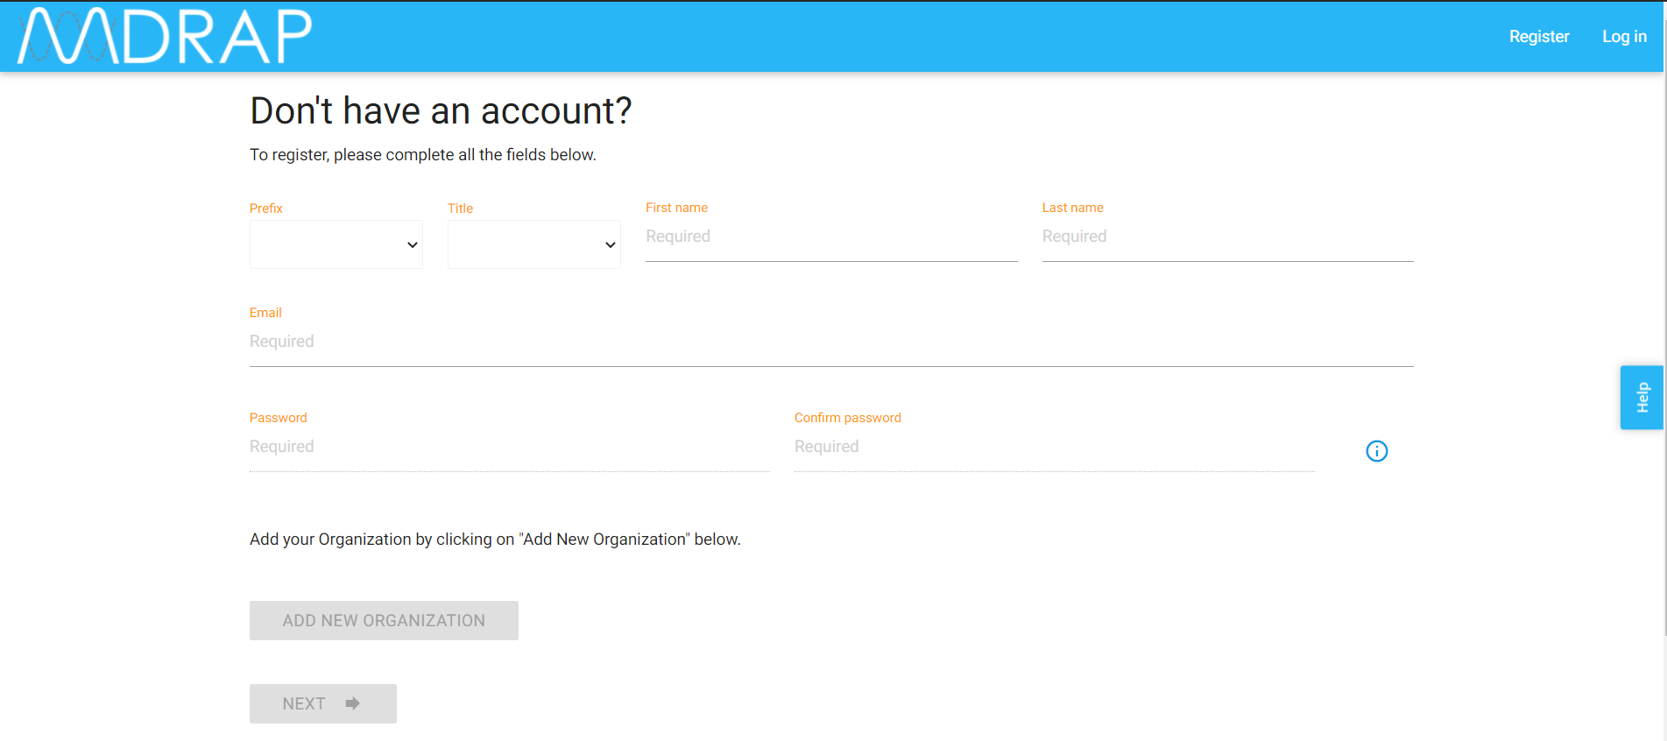This screenshot has height=741, width=1667.
Task: Click the Next button
Action: [x=322, y=703]
